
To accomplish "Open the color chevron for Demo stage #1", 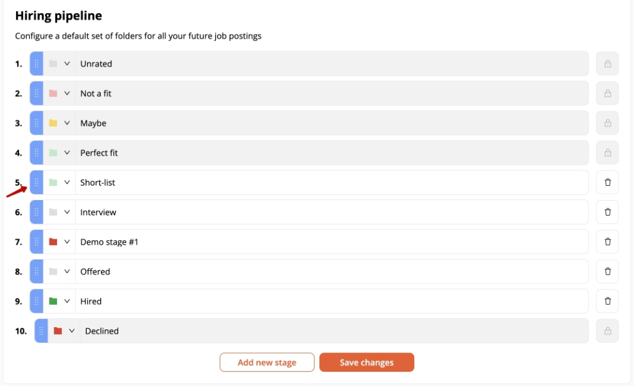I will coord(67,242).
